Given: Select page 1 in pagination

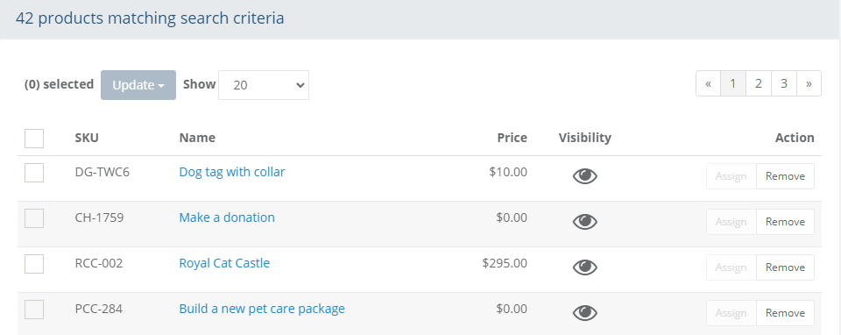Looking at the screenshot, I should [x=733, y=84].
